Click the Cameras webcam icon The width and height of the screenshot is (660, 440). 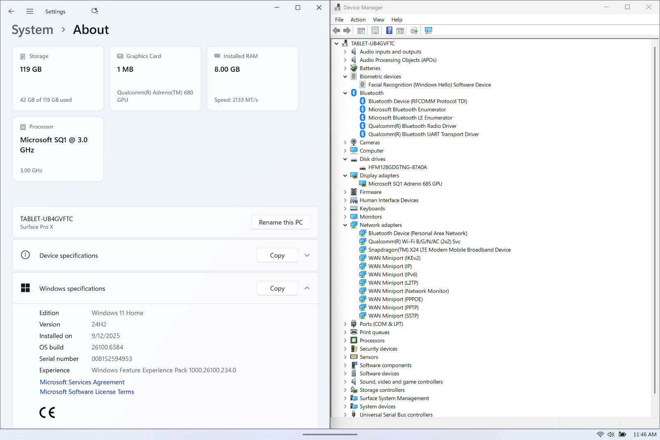(x=354, y=142)
